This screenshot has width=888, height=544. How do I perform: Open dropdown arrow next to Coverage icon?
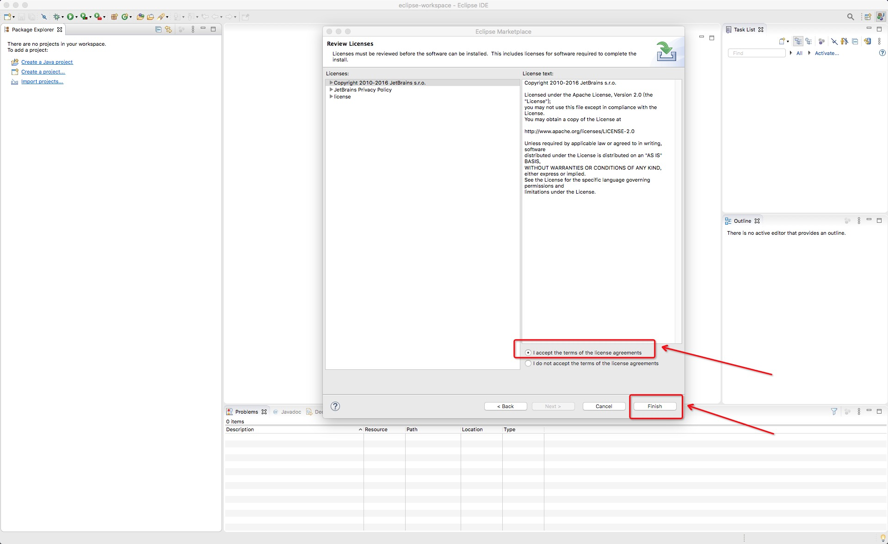[x=90, y=17]
